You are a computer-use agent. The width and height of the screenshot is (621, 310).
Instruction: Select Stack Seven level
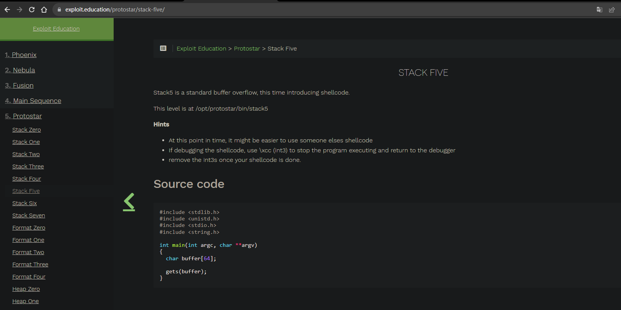point(29,215)
